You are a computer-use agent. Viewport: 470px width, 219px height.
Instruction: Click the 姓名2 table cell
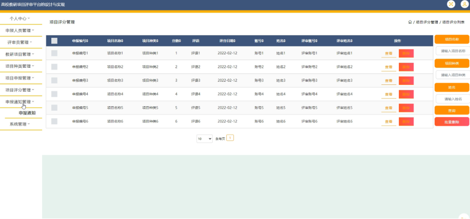(x=281, y=67)
